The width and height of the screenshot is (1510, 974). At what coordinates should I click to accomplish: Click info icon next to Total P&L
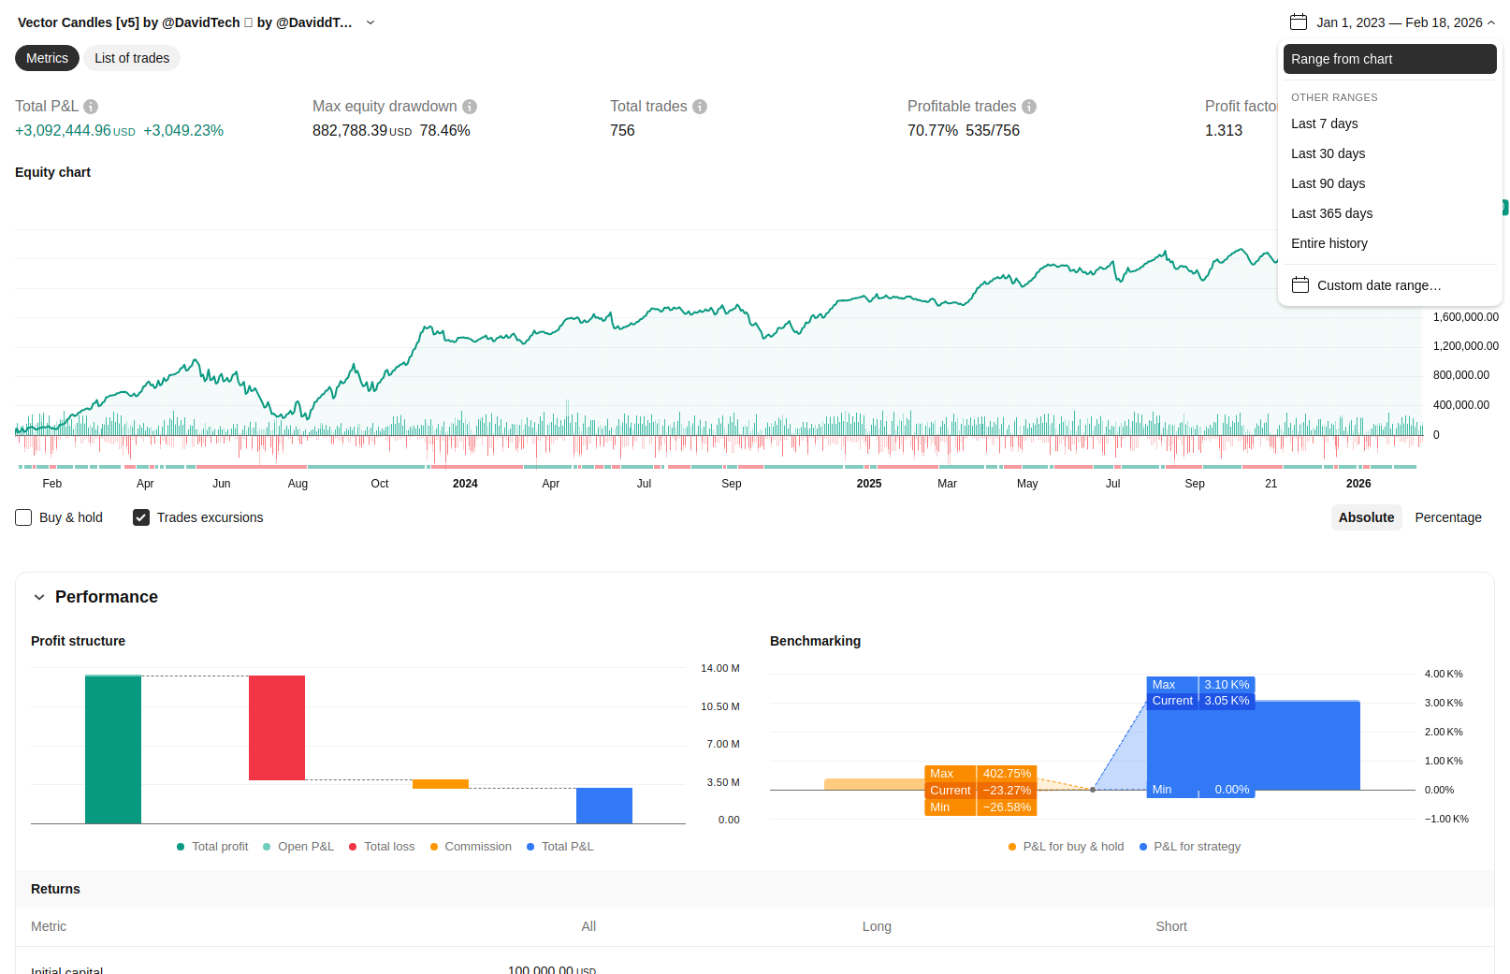(91, 107)
